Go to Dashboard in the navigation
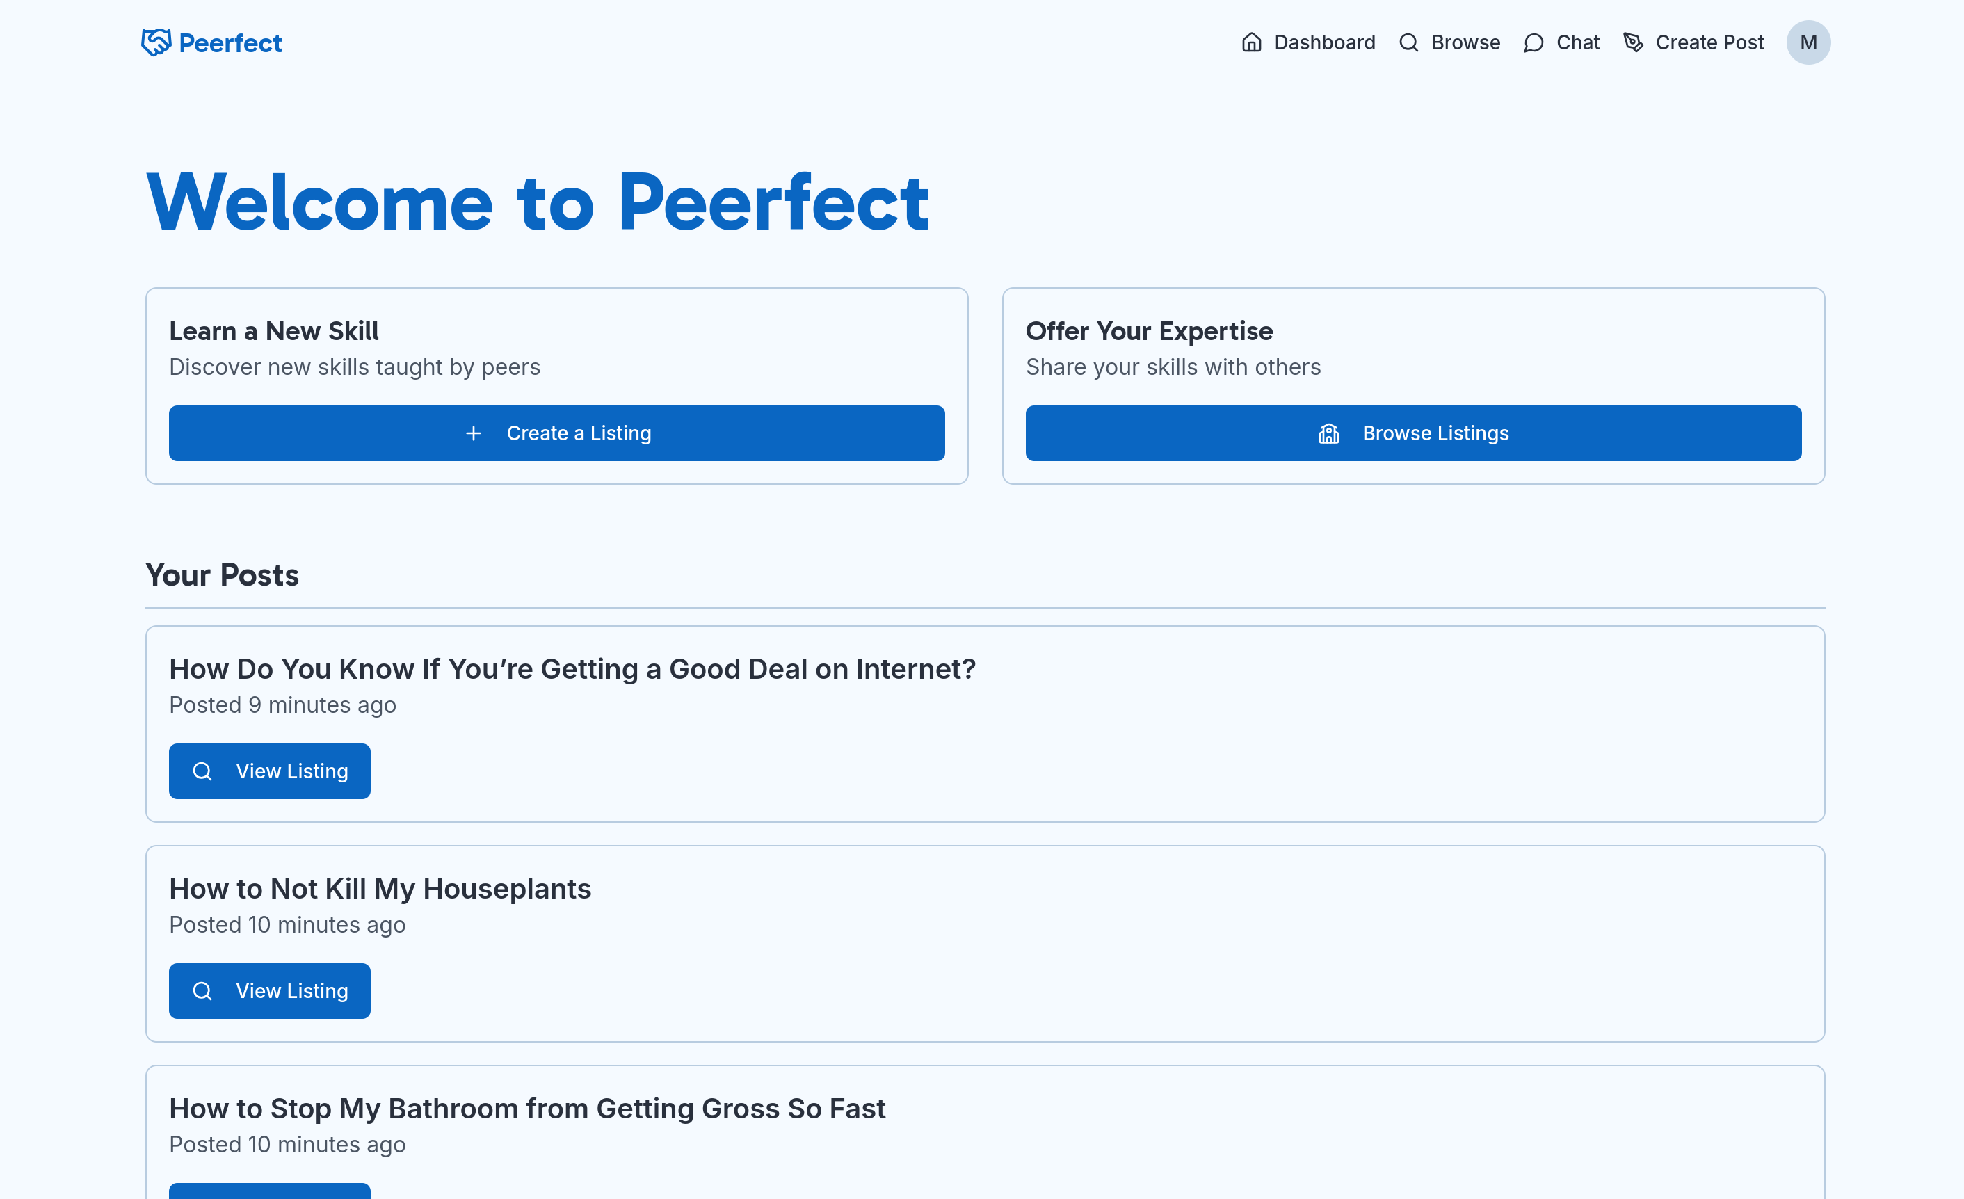The image size is (1964, 1199). (1324, 42)
